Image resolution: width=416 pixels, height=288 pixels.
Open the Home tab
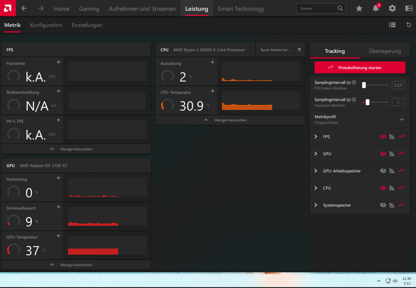click(62, 9)
